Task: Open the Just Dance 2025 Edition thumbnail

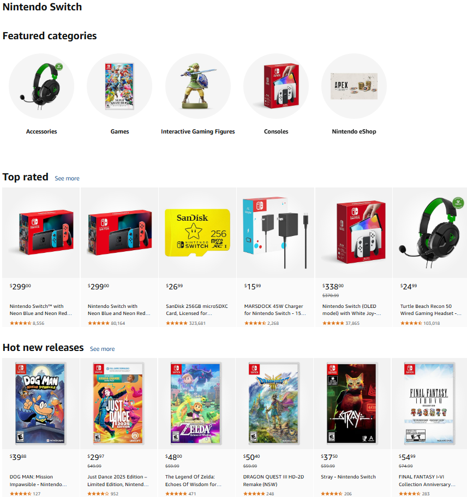Action: (119, 403)
